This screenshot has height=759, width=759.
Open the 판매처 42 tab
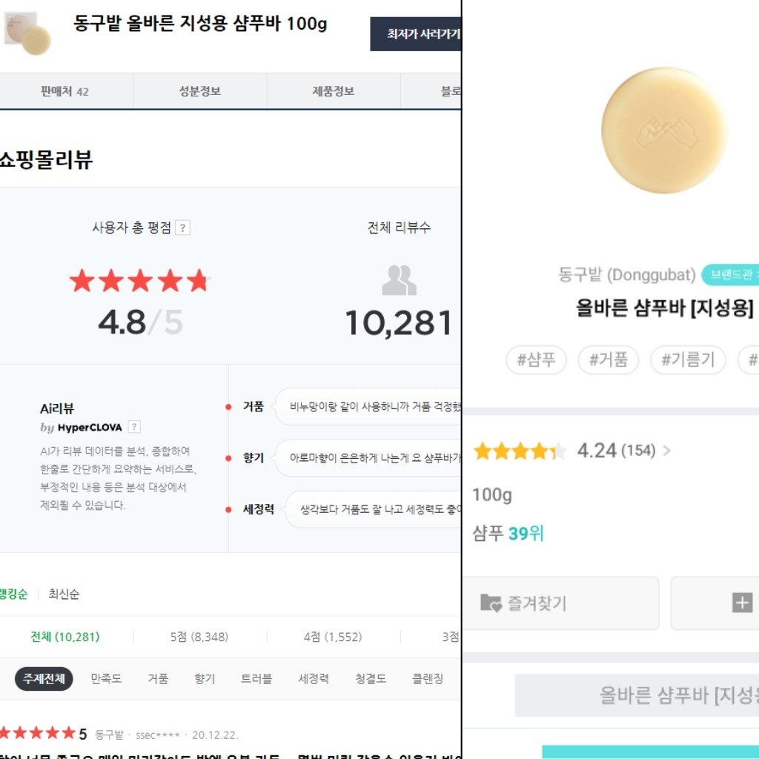65,91
